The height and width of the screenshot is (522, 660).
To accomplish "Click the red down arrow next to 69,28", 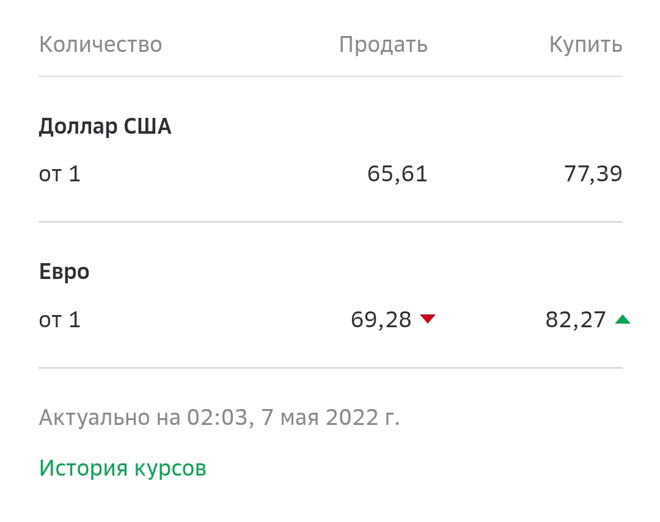I will pyautogui.click(x=428, y=319).
